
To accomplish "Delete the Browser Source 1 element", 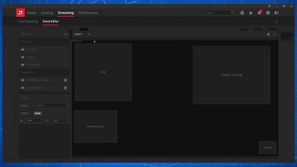I will pos(65,88).
